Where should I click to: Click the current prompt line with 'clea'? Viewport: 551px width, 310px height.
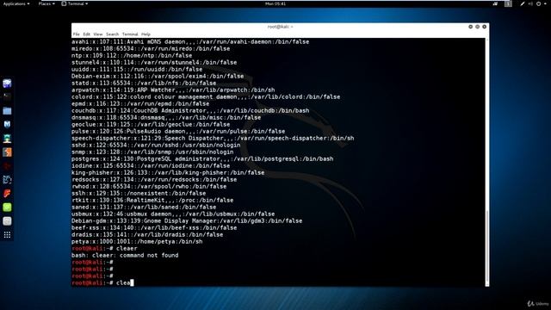pos(102,282)
